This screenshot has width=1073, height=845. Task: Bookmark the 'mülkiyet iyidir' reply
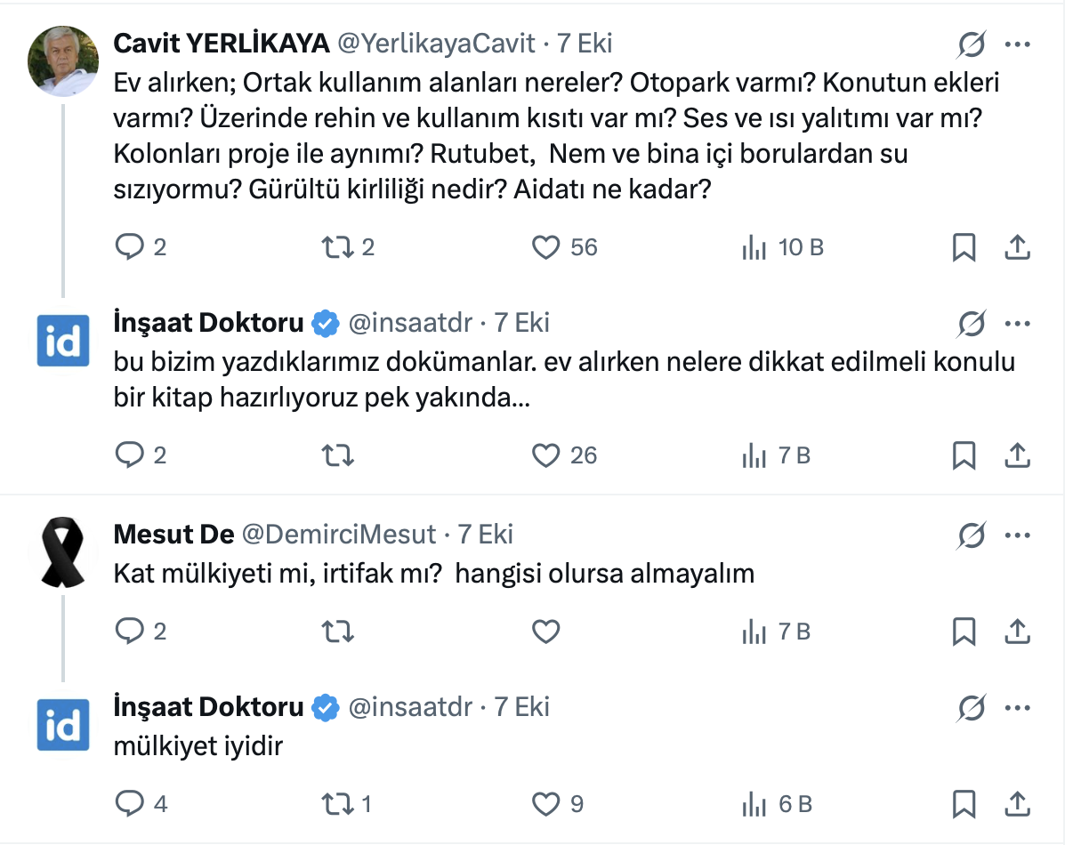964,804
